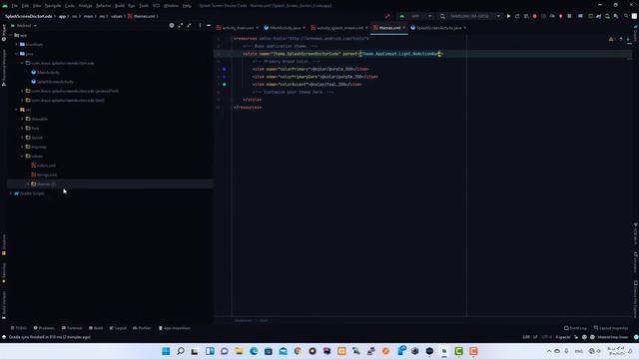Show hidden system tray icons chevron
The image size is (639, 359).
coord(549,351)
